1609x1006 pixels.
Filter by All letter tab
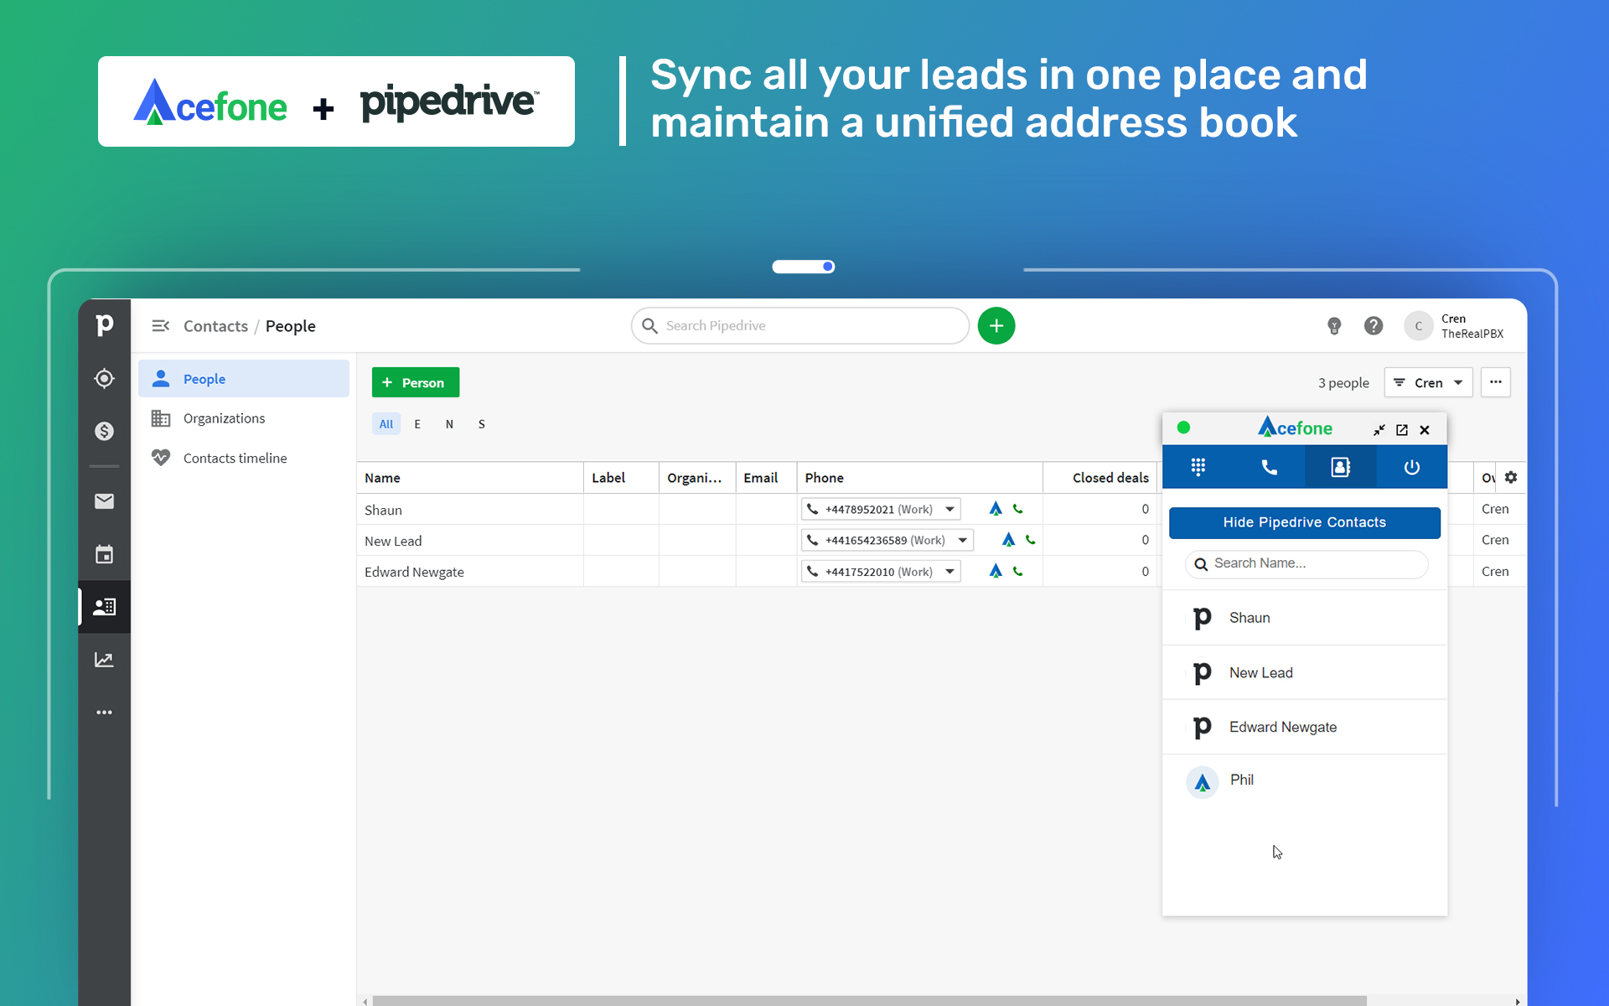[385, 424]
